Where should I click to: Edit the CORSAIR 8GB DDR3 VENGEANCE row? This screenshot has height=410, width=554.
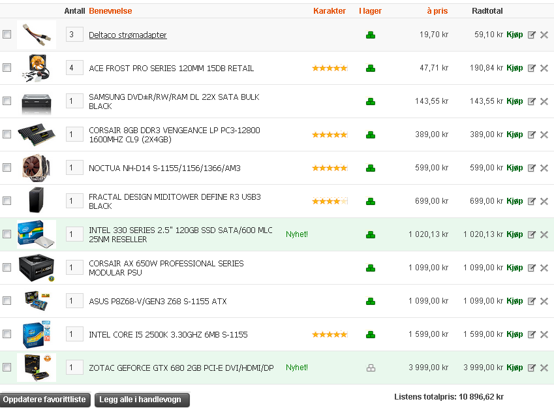(531, 134)
